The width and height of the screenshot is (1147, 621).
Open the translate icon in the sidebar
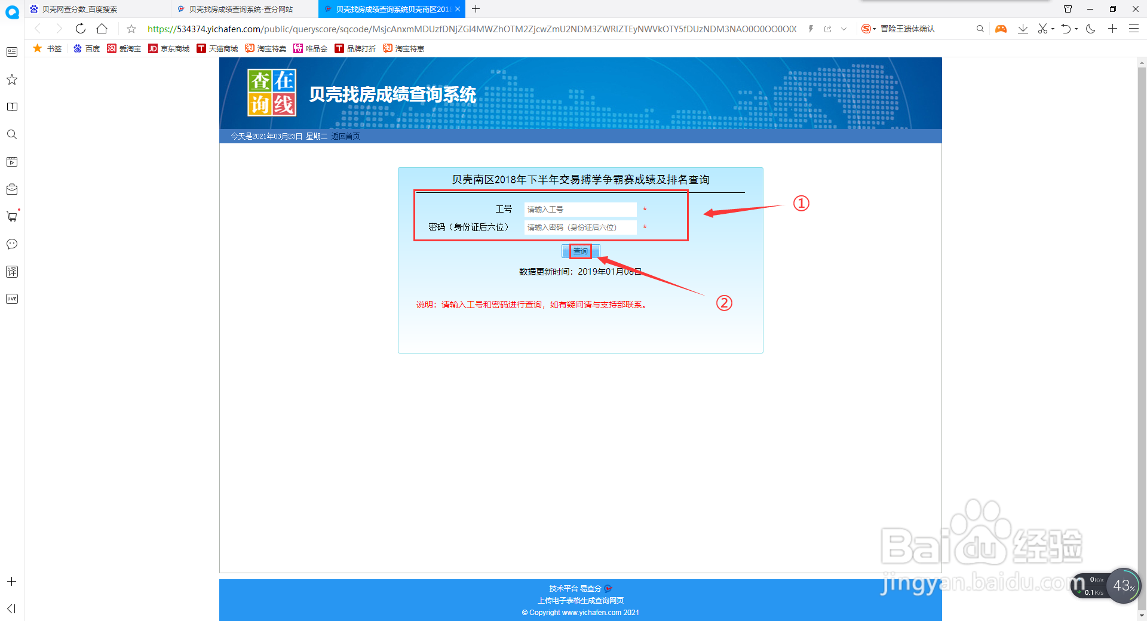tap(12, 272)
